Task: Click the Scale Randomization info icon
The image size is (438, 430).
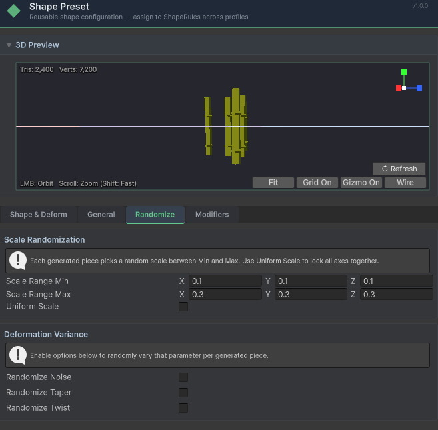Action: click(x=18, y=260)
